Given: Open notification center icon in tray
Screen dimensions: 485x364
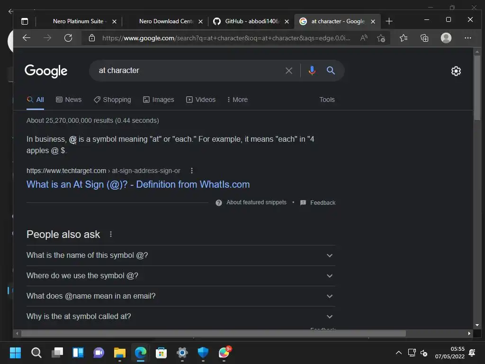Looking at the screenshot, I should (472, 353).
